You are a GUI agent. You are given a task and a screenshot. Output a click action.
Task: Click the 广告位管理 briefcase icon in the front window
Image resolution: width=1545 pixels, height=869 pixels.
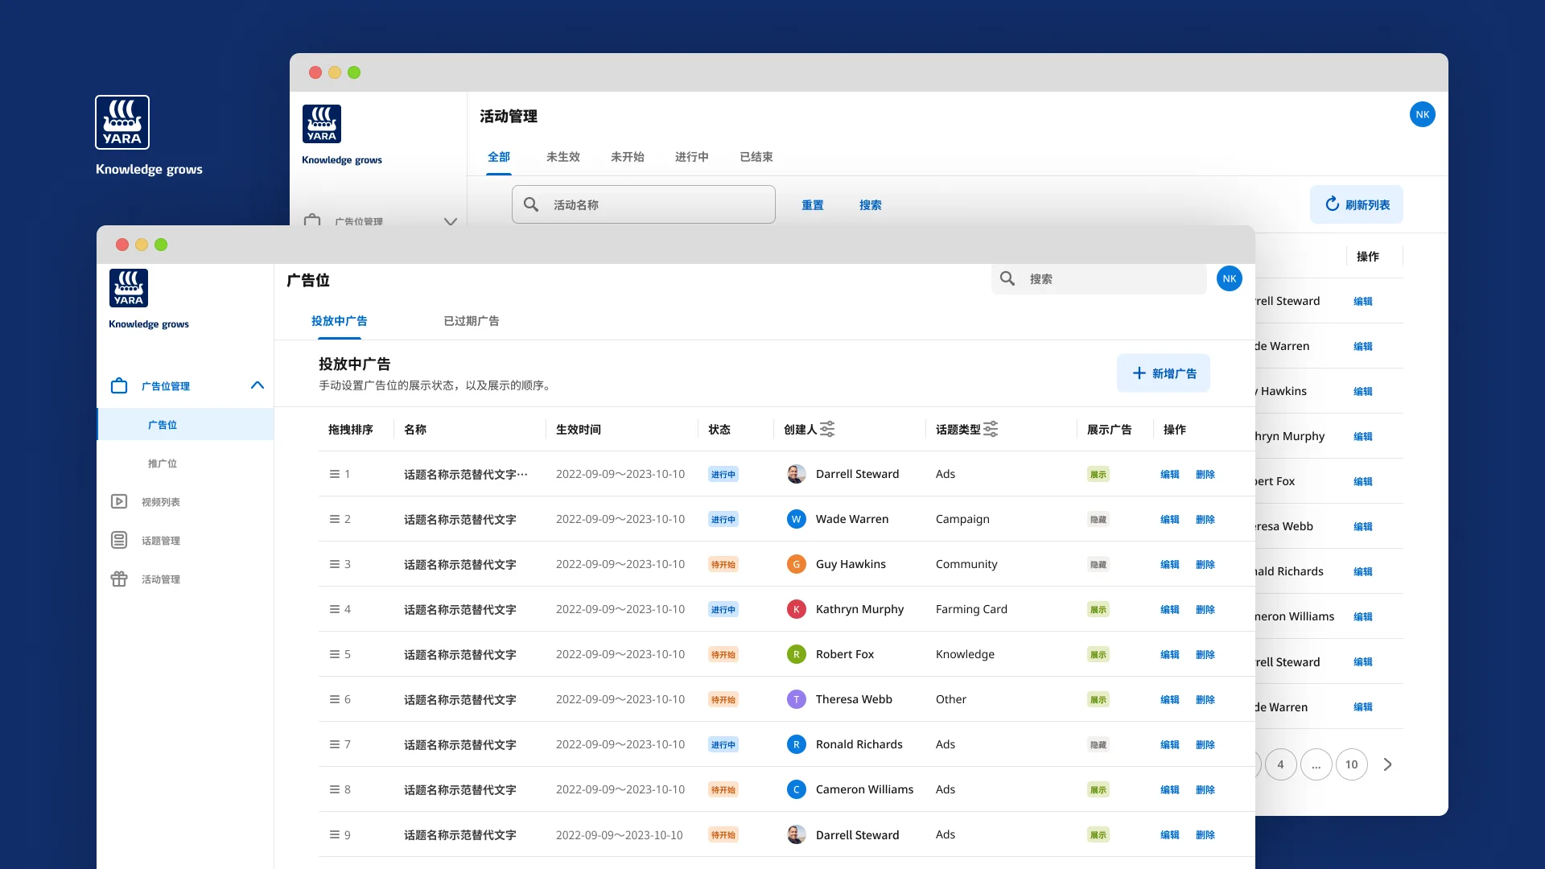119,385
